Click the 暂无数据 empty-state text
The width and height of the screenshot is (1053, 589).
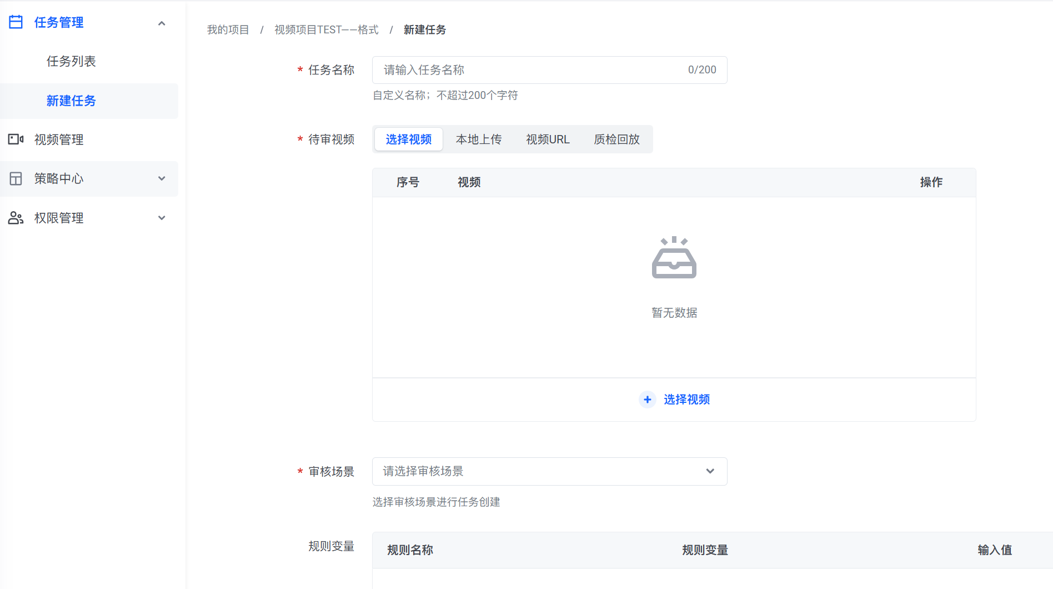[674, 313]
